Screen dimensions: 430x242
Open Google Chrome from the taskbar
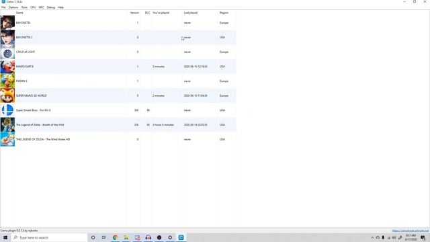(x=115, y=237)
